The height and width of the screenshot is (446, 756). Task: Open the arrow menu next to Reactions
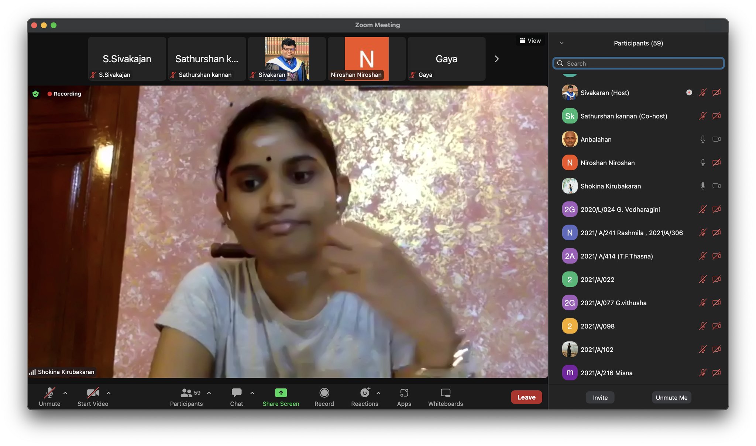(378, 393)
